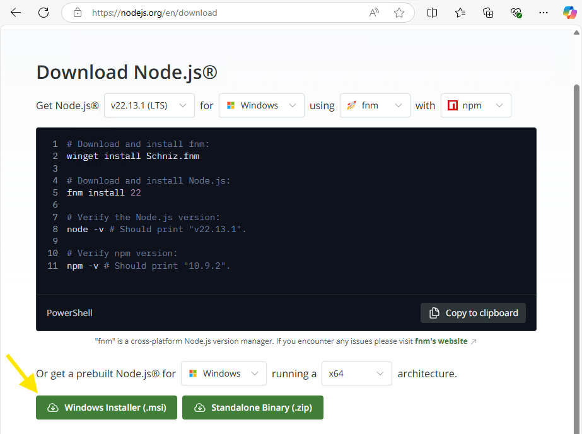Open the Windows platform dropdown beside 'for'
This screenshot has height=434, width=582.
261,105
